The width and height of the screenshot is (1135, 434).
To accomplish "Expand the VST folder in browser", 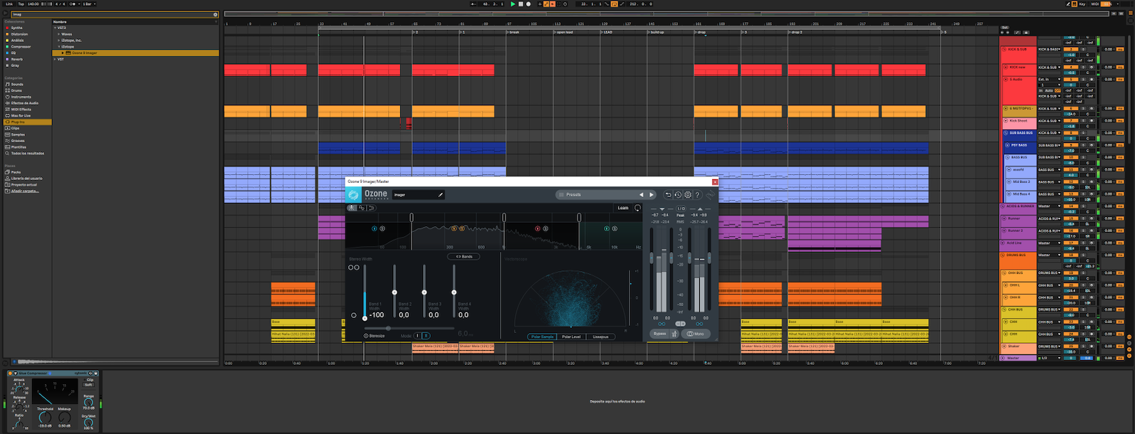I will (55, 59).
